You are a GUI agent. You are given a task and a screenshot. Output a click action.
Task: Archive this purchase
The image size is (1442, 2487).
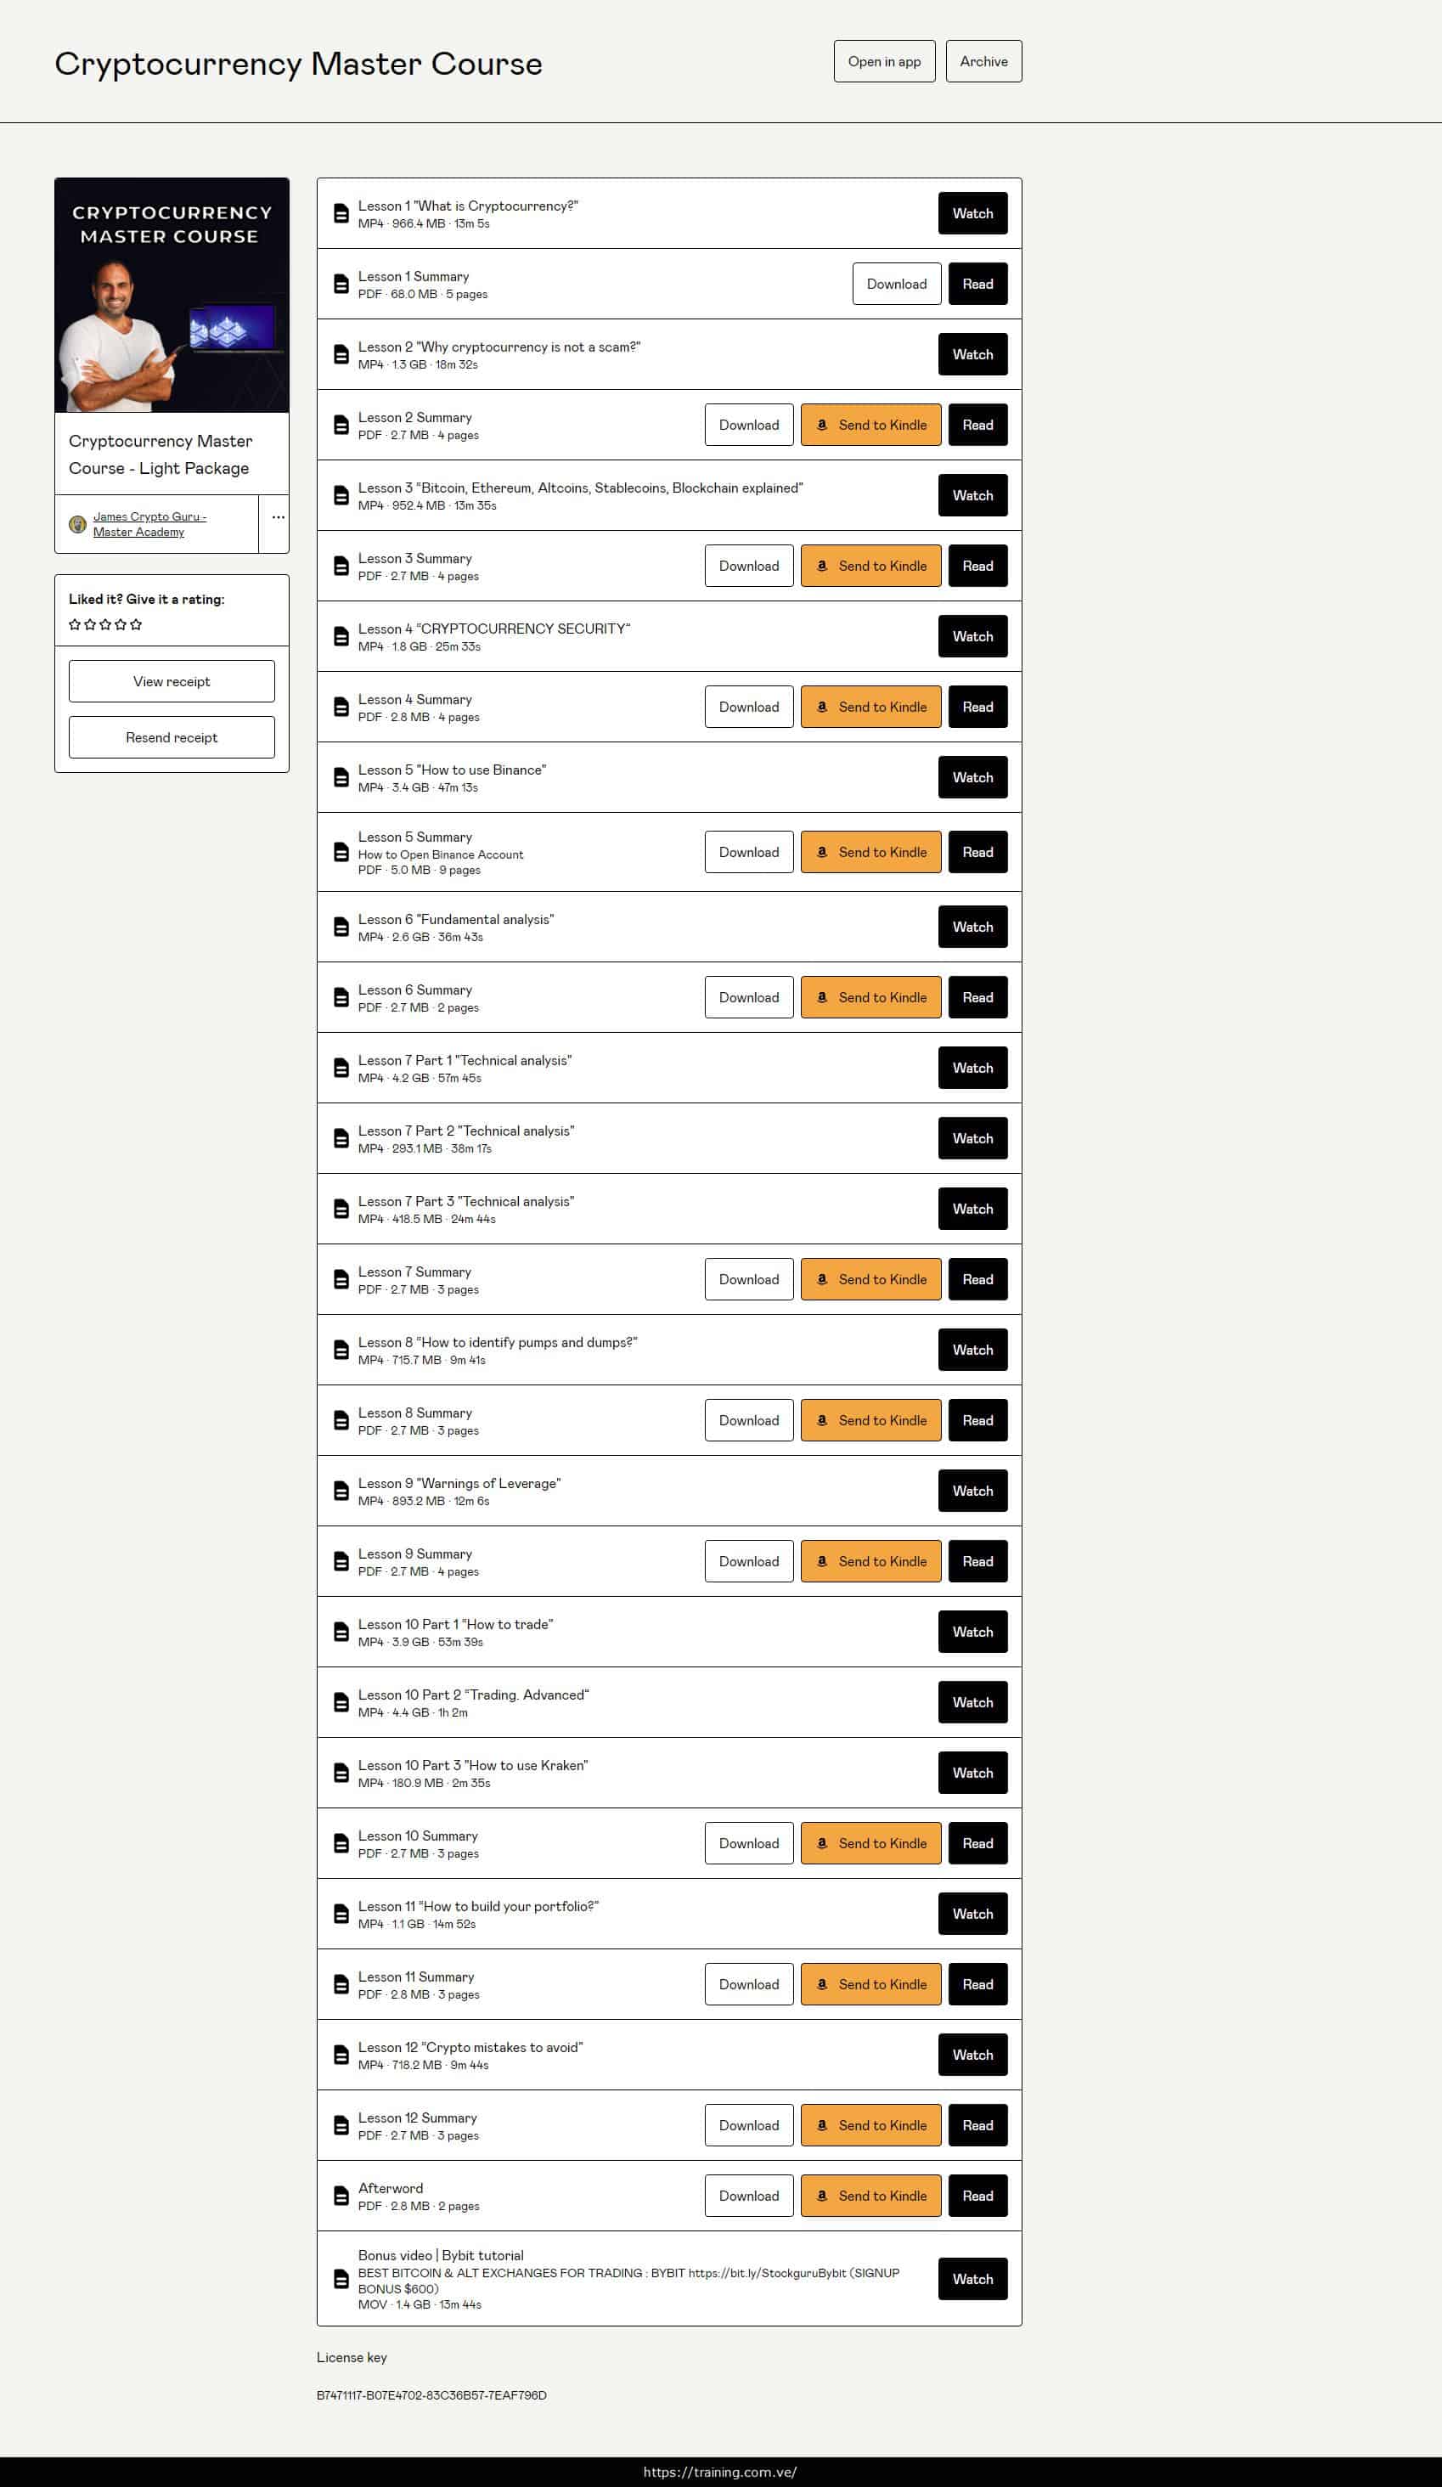pyautogui.click(x=983, y=61)
